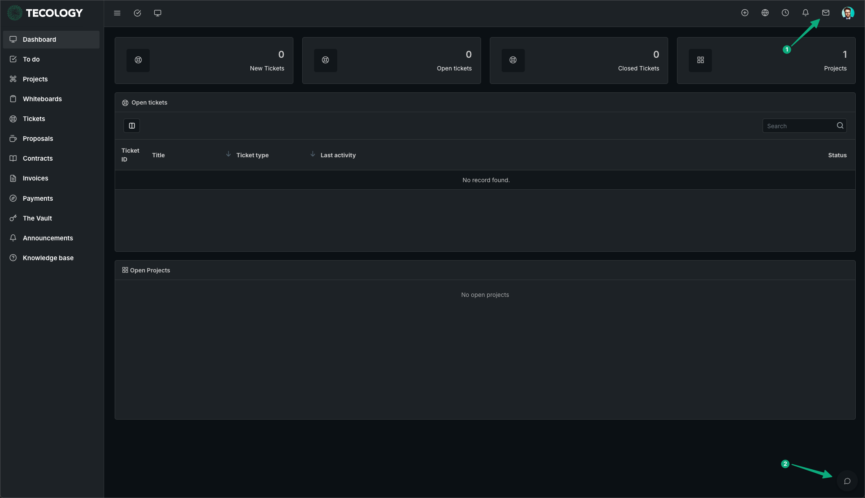Image resolution: width=865 pixels, height=498 pixels.
Task: Click the search magnifier icon
Action: pos(840,126)
